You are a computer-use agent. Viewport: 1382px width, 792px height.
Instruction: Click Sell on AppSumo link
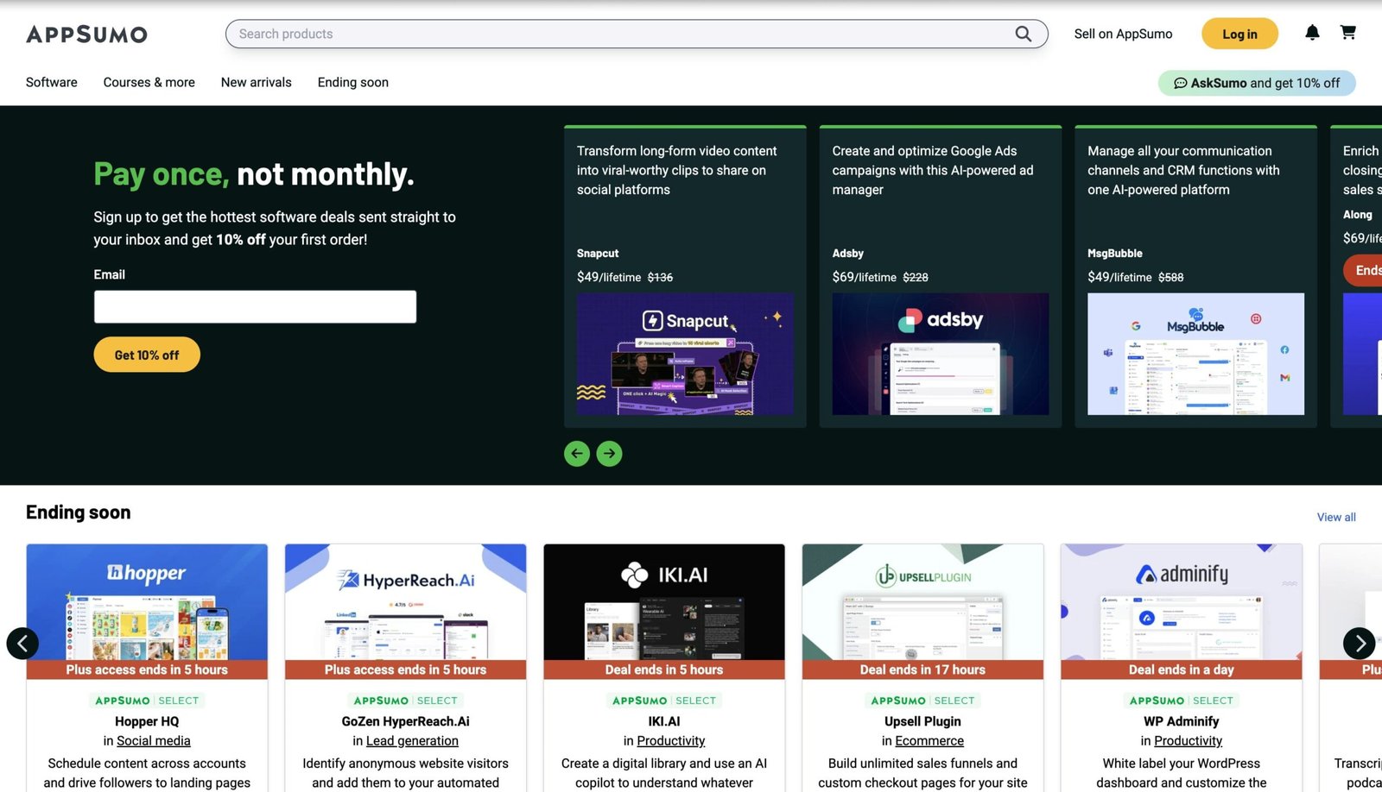click(x=1123, y=34)
